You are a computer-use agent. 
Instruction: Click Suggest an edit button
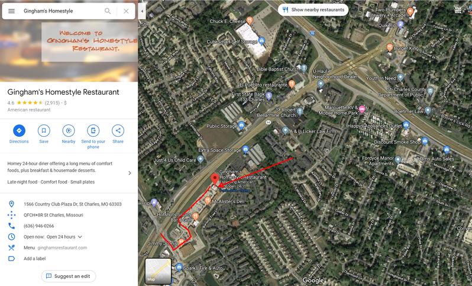tap(69, 276)
